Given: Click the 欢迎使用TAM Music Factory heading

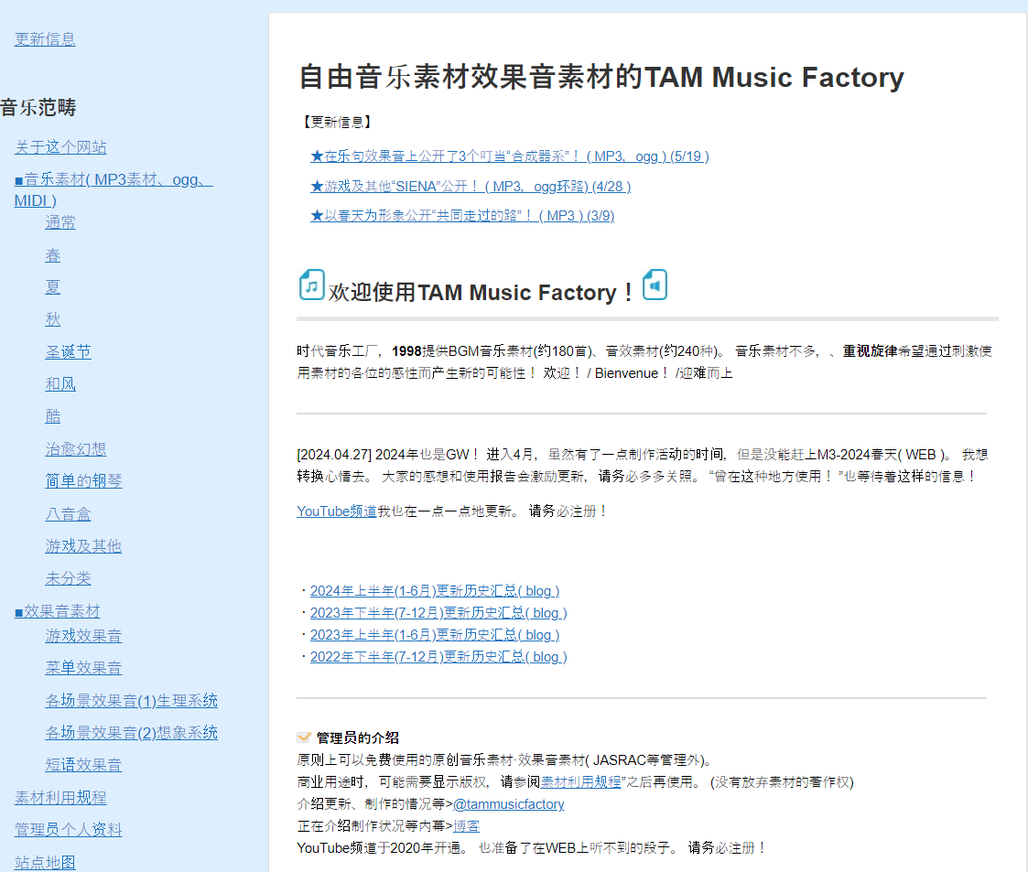Looking at the screenshot, I should 482,292.
